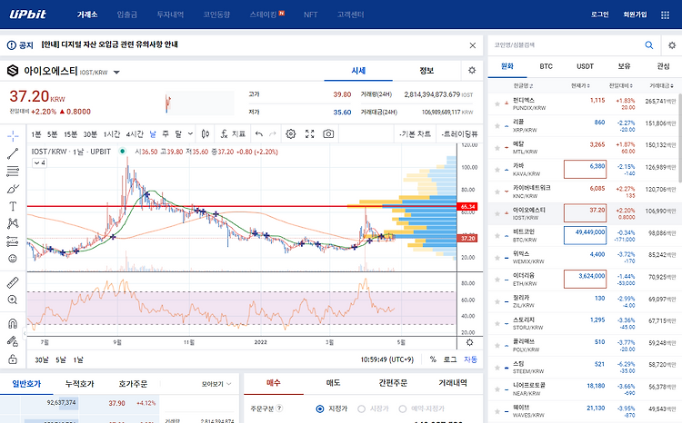Sort coin list by 현재가
682x423 pixels.
pos(580,86)
